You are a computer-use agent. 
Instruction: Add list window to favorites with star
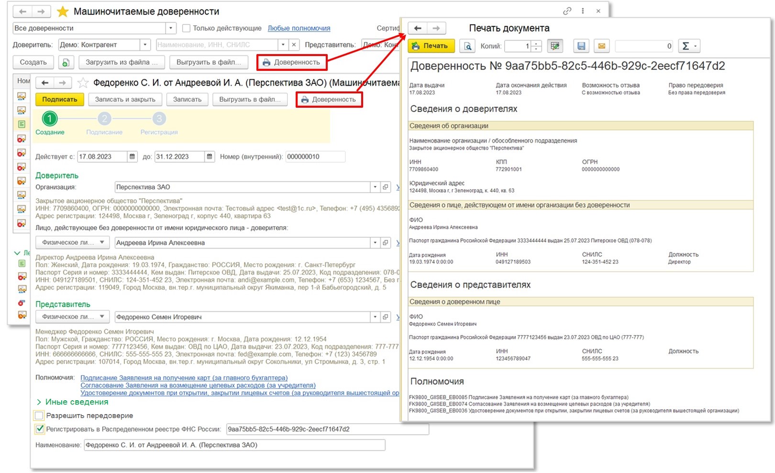pos(63,11)
